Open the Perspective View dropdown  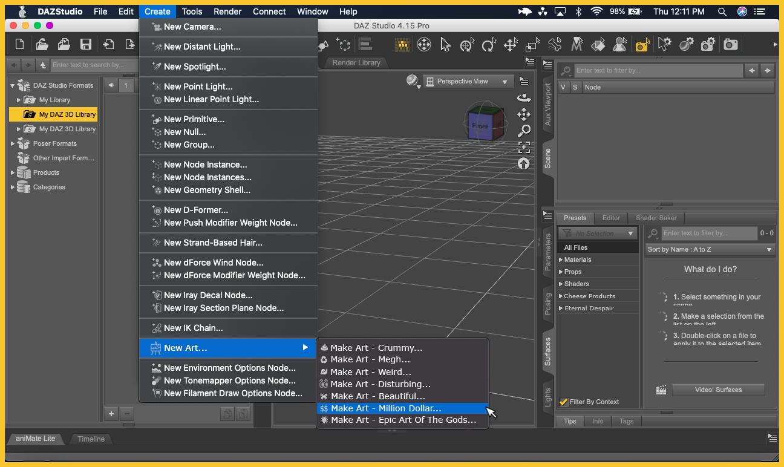(x=468, y=82)
